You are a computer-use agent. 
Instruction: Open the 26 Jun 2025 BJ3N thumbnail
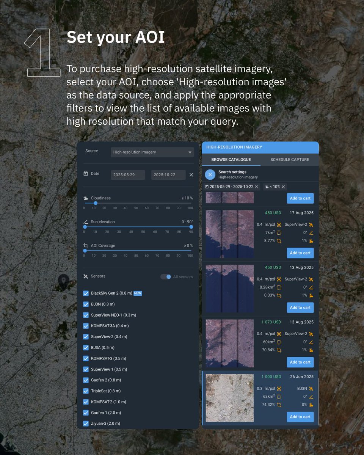230,398
